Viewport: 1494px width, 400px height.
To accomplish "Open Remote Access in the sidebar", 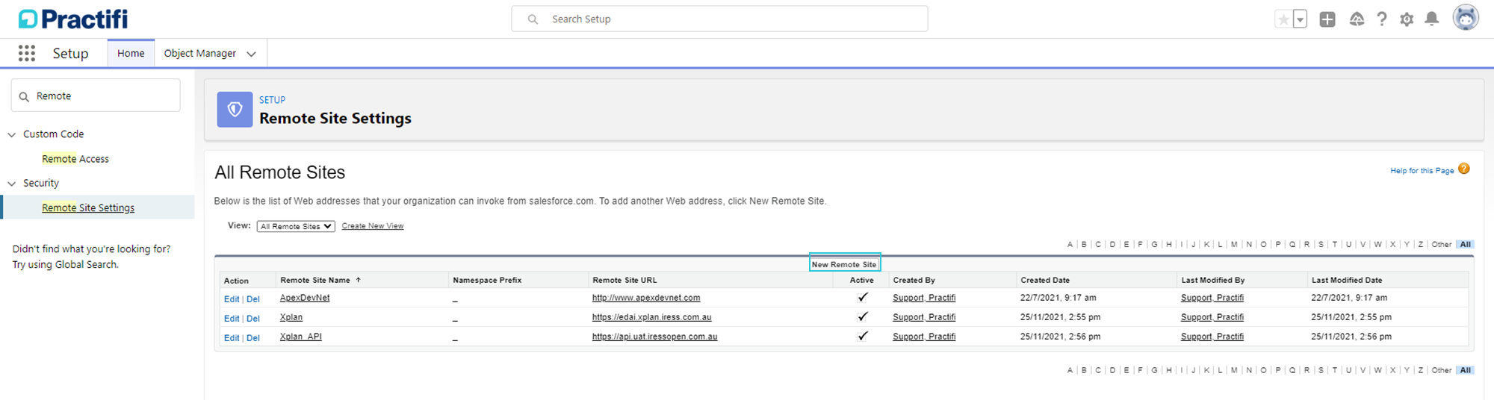I will (x=75, y=159).
